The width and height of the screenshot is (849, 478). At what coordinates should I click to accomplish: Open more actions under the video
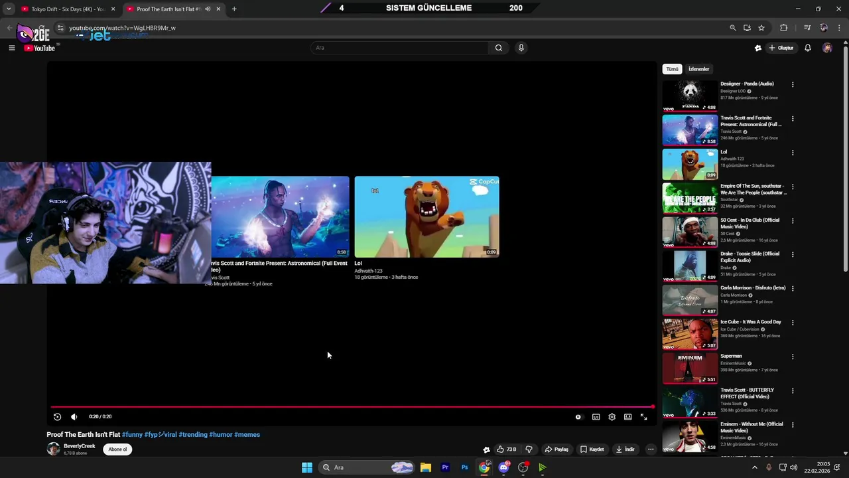coord(651,449)
